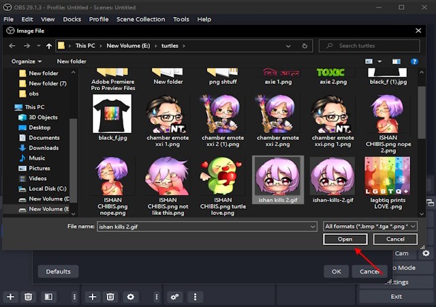The image size is (436, 307).
Task: Select New Volume (E:) in sidebar
Action: [44, 209]
